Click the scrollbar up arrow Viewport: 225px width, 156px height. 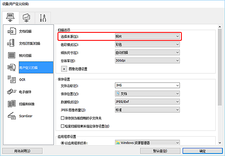[x=220, y=26]
